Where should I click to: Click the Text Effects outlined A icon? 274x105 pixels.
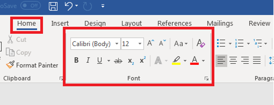tap(158, 61)
